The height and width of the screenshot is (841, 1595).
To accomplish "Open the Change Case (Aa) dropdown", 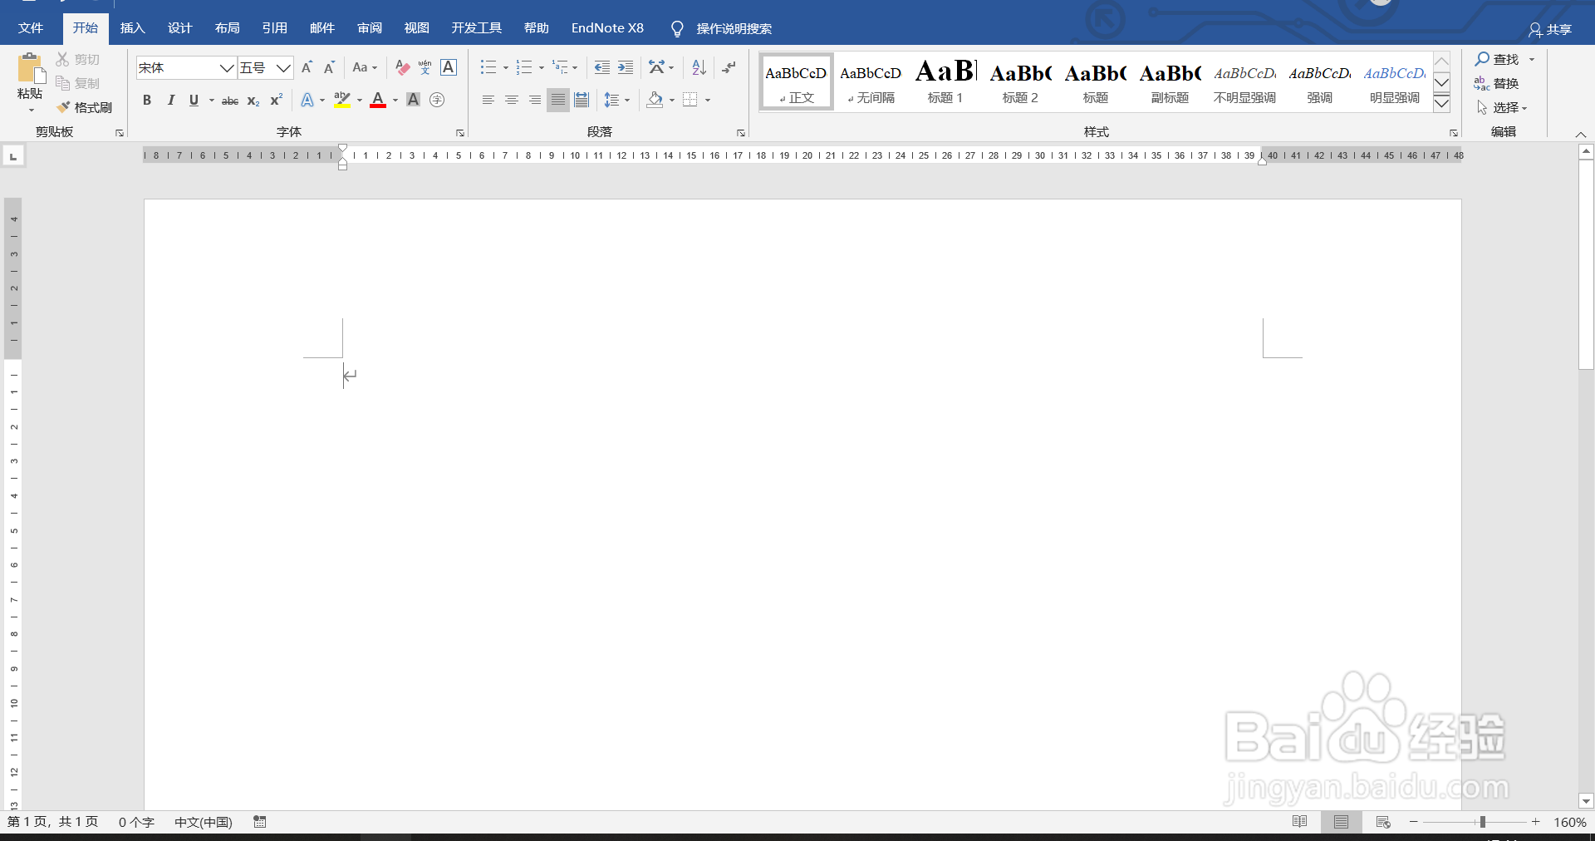I will click(x=365, y=67).
